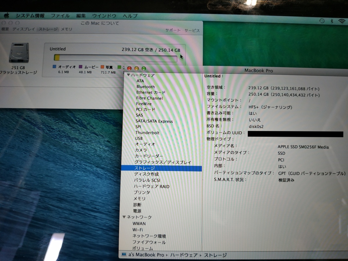Viewport: 348px width, 261px height.
Task: Click a's MacBook Pro in path bar
Action: click(146, 255)
